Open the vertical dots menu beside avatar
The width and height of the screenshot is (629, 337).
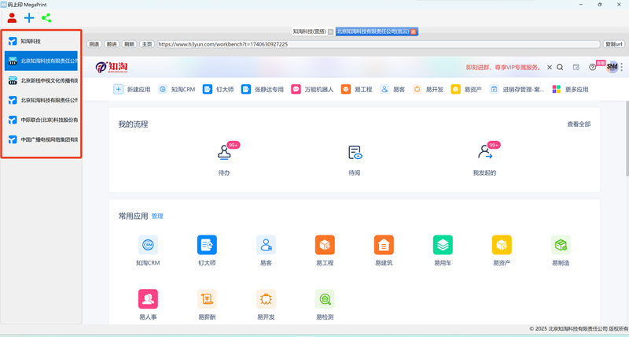[x=622, y=67]
